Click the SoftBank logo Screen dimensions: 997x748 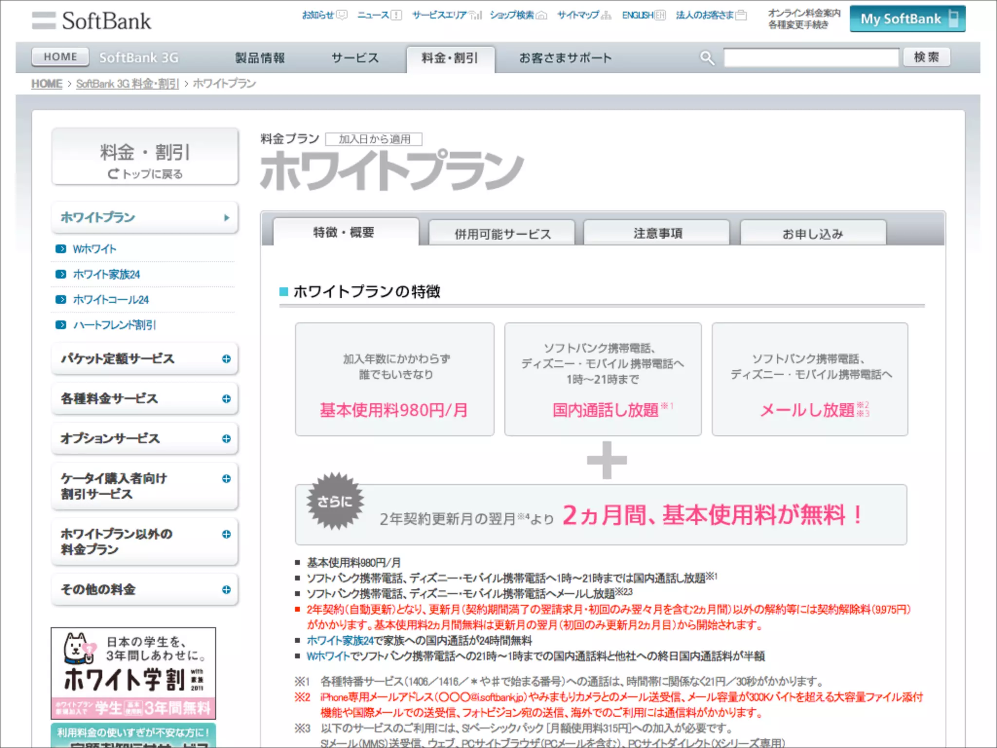pos(92,21)
